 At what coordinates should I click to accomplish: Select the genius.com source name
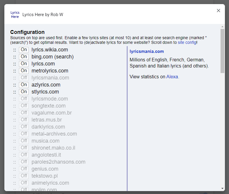coord(45,169)
